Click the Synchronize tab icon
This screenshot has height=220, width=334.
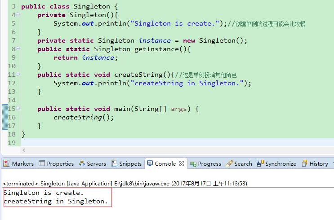[260, 163]
